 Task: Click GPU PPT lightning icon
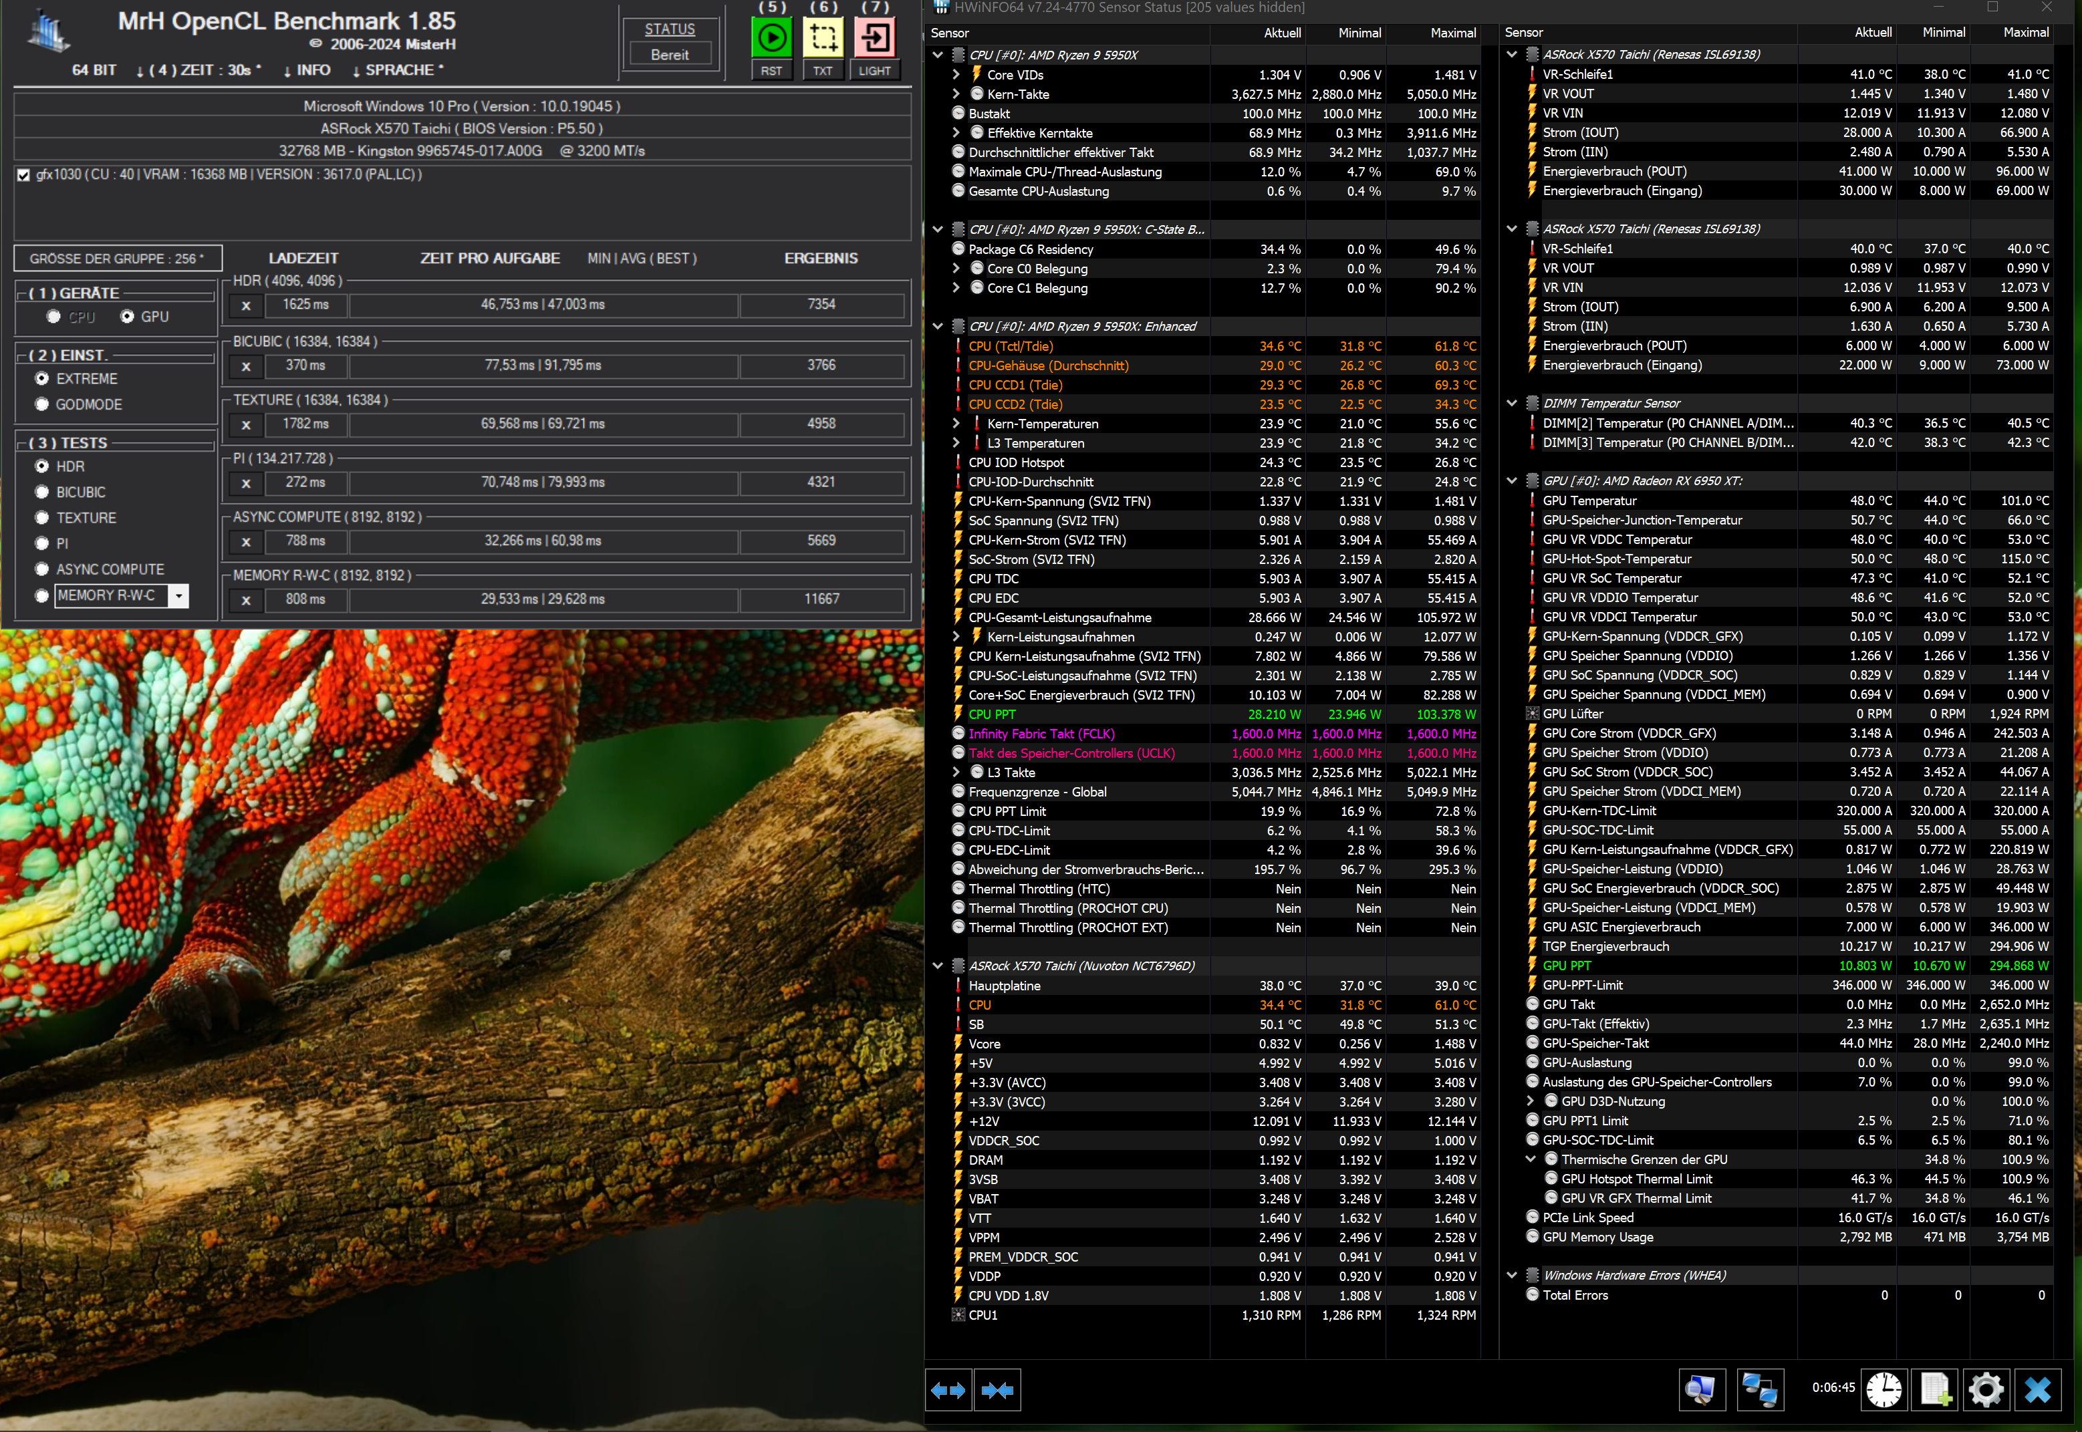(1532, 966)
